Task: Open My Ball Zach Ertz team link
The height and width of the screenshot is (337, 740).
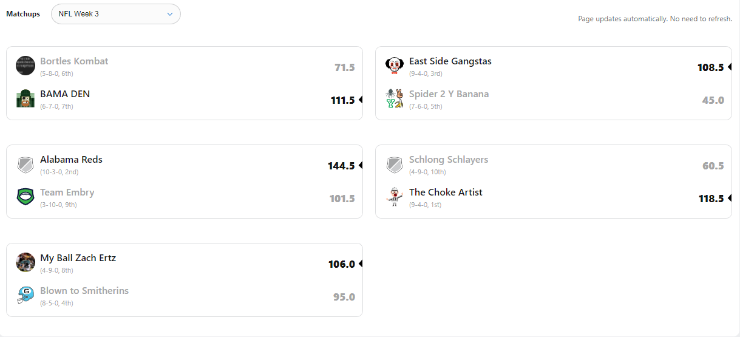Action: coord(78,258)
